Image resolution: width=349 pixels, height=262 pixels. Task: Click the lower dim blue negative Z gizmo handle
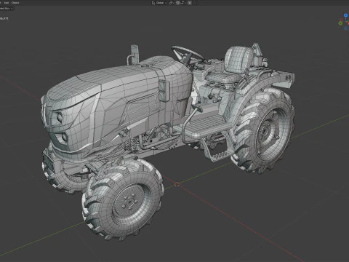point(346,28)
